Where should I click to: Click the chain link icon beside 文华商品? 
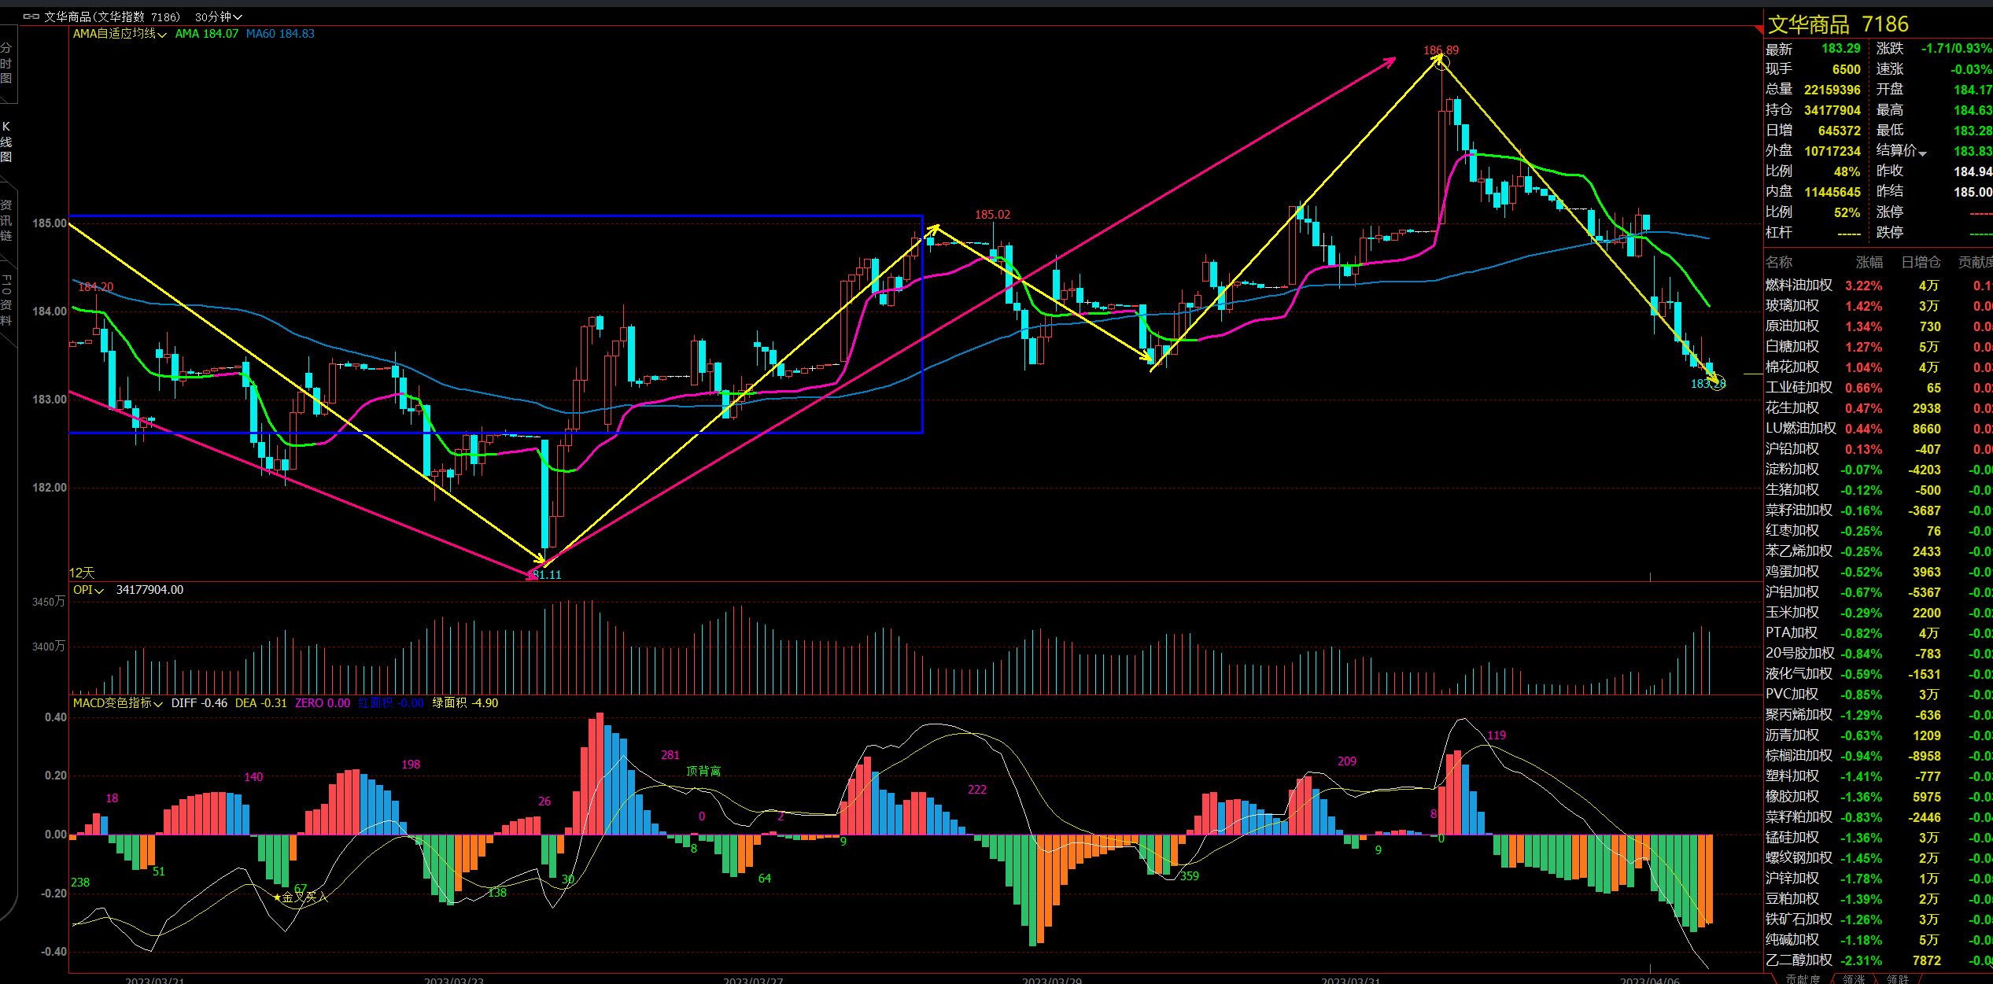click(x=31, y=17)
